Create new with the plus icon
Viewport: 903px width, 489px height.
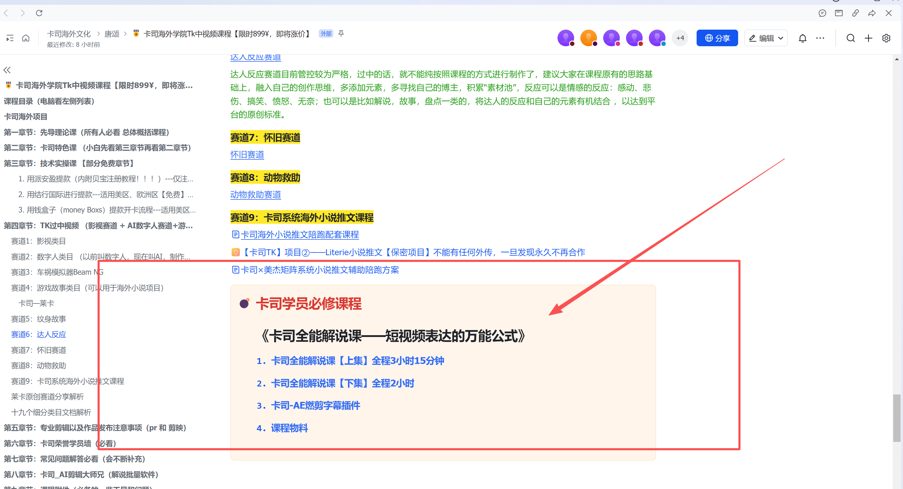(x=868, y=38)
